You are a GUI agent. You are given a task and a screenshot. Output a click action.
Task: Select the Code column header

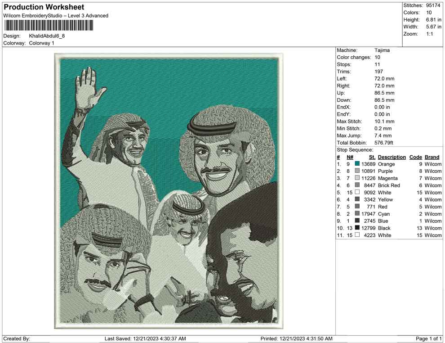click(x=415, y=157)
